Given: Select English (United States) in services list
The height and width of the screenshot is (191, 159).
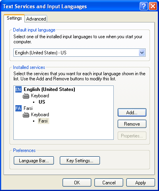Looking at the screenshot, I should click(49, 89).
